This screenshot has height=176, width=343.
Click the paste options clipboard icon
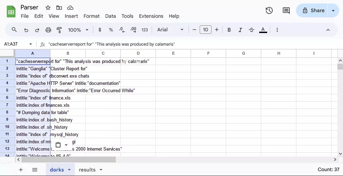click(58, 145)
